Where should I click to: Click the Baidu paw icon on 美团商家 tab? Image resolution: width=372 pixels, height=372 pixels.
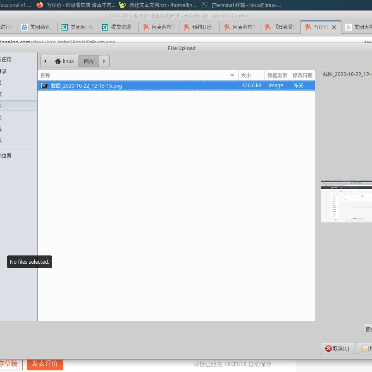pyautogui.click(x=24, y=27)
